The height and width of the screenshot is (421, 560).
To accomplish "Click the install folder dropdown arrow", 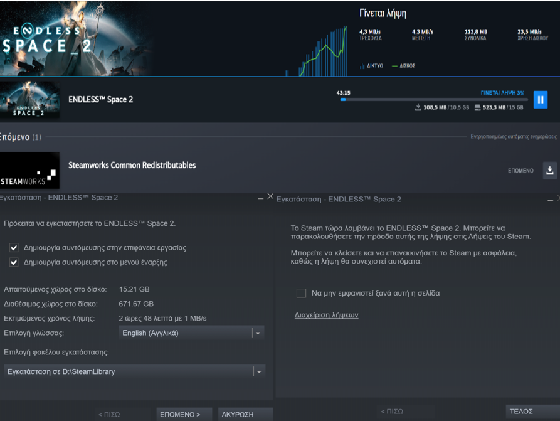I will coord(259,371).
